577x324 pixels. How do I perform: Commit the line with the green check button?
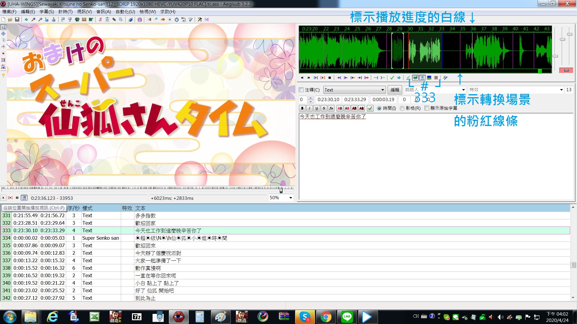pos(370,108)
